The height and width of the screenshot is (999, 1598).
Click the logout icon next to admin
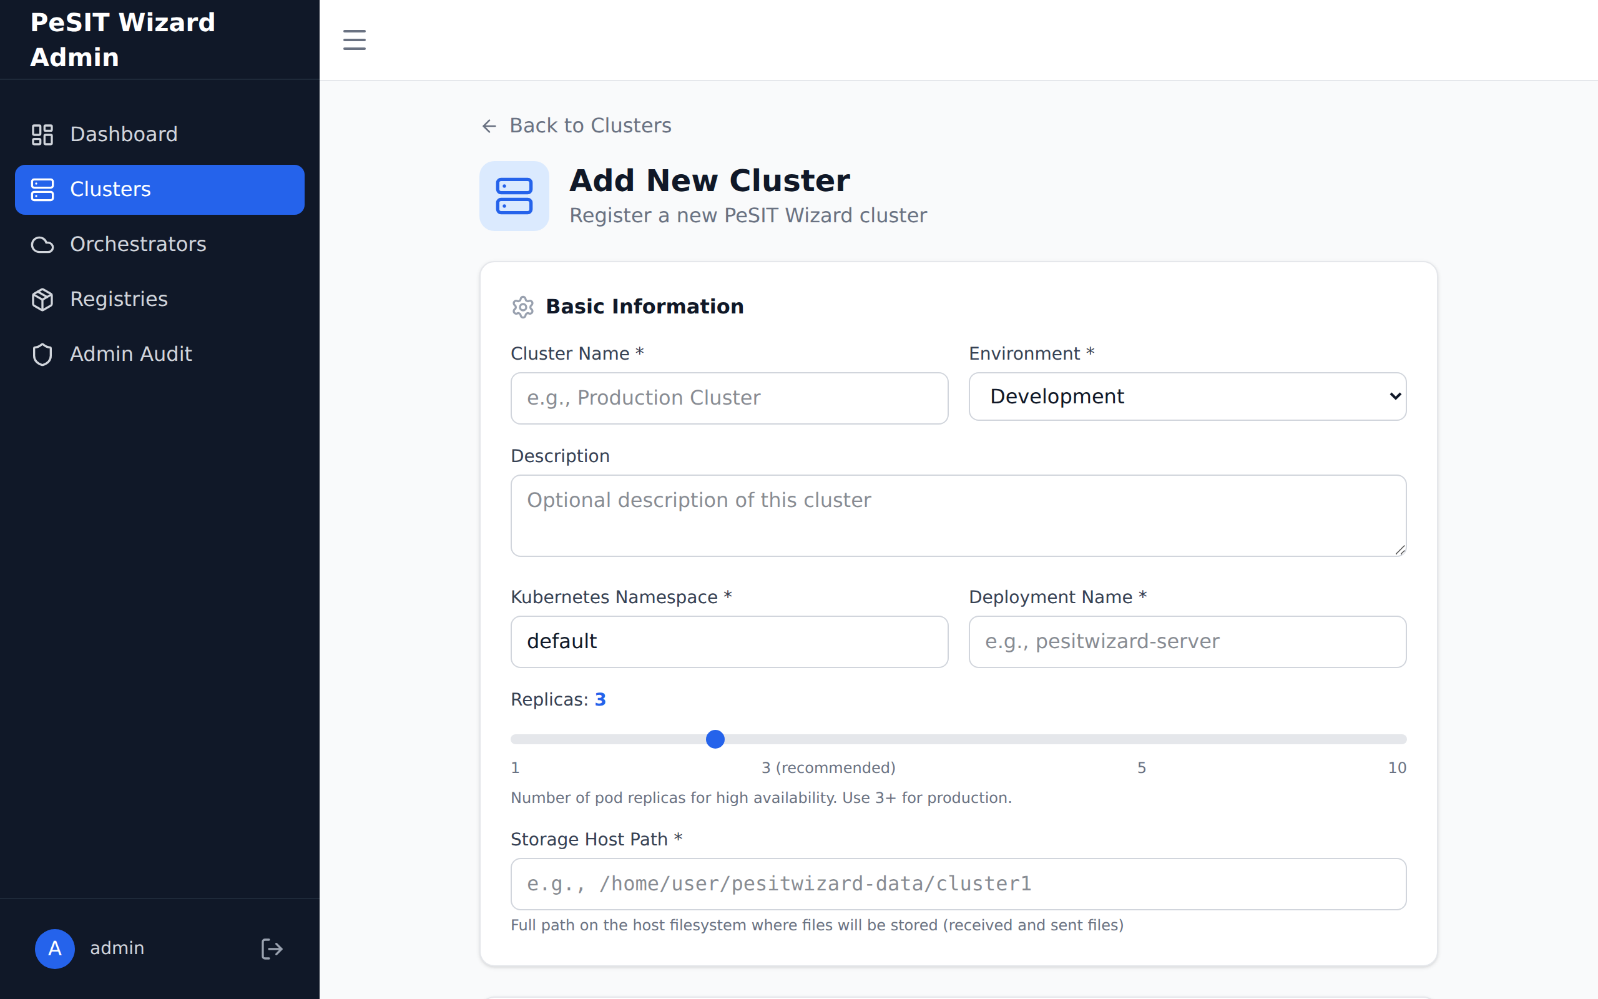pyautogui.click(x=272, y=948)
